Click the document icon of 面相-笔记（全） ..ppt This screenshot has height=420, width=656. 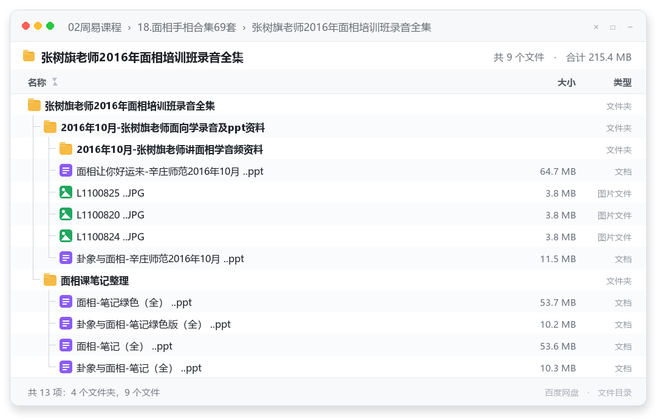click(66, 345)
